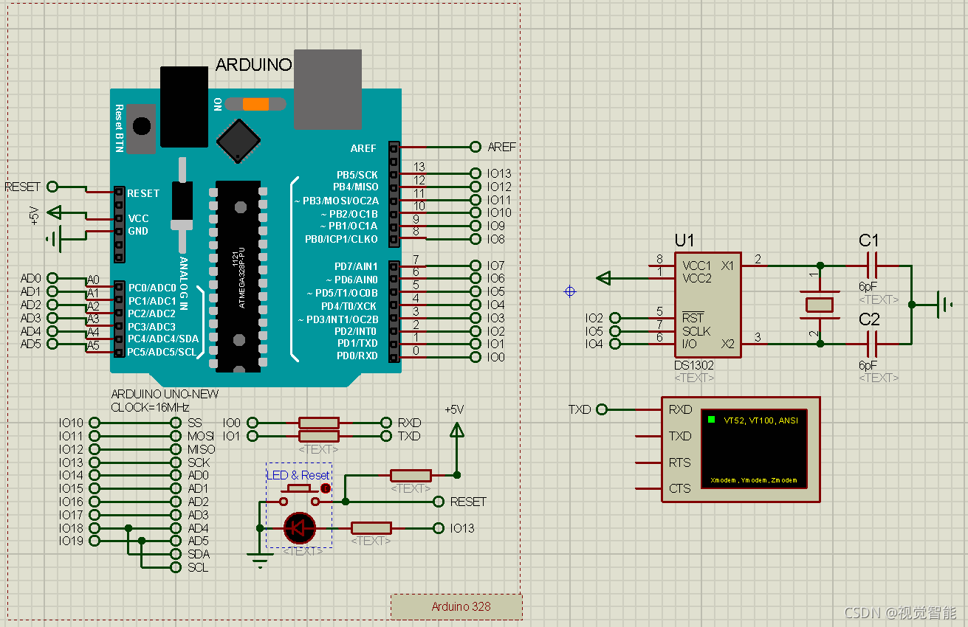Select capacitor C1 symbol
Screen dimensions: 968x627
871,265
